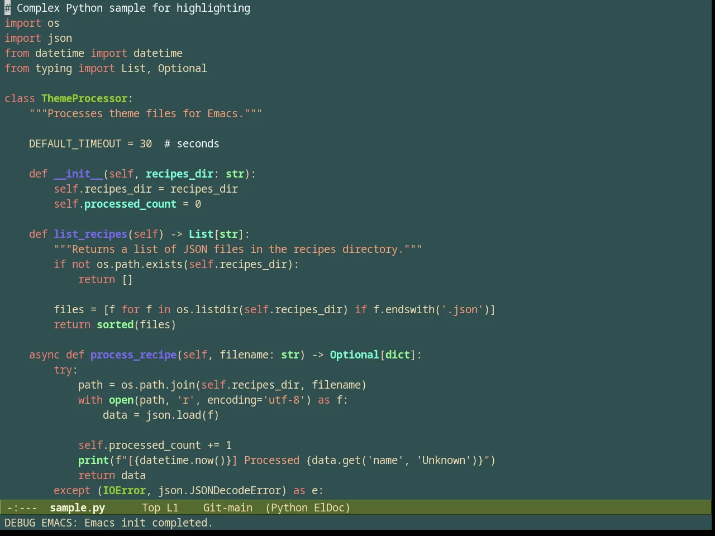715x536 pixels.
Task: Click the list_recipes function name
Action: (90, 234)
